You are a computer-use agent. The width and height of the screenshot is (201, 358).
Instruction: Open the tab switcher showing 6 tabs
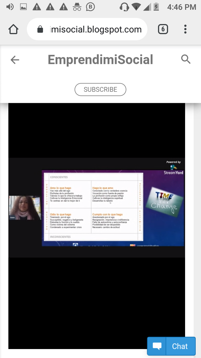[x=163, y=29]
